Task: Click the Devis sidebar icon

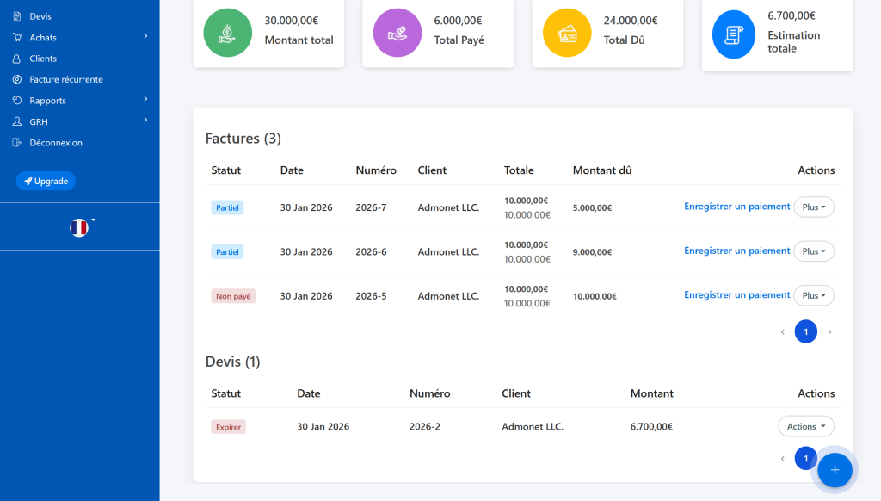Action: 16,16
